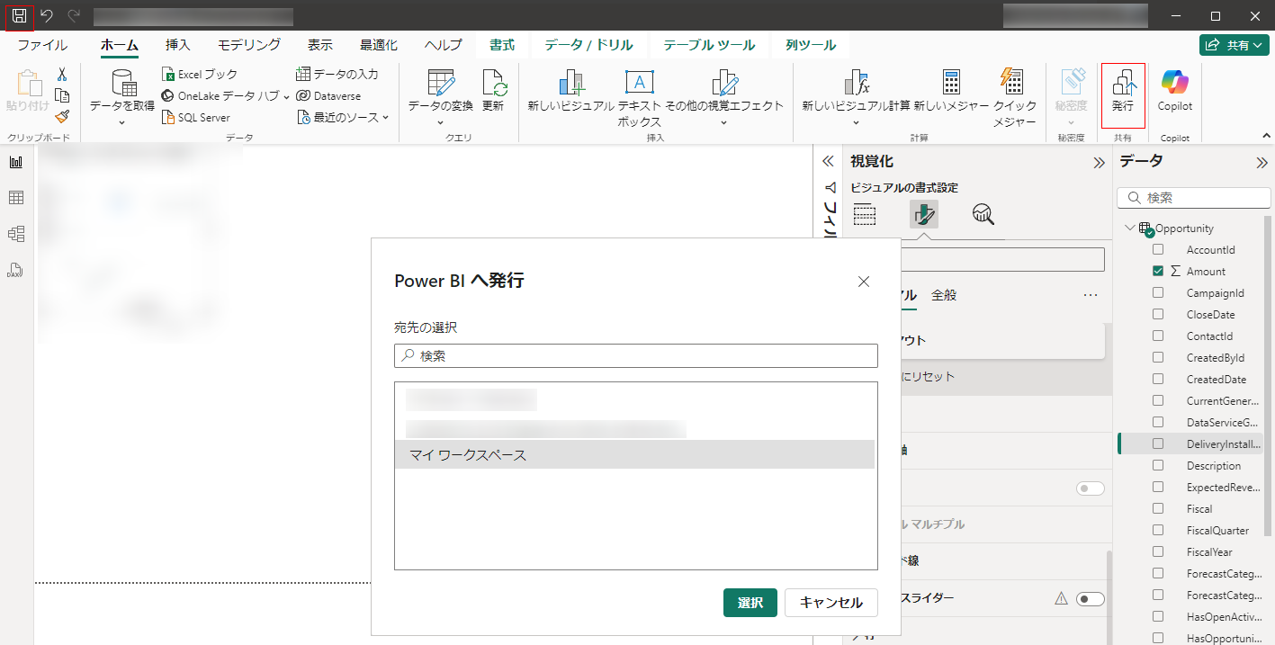Select the format paintbrush icon in 視覚化 pane
The height and width of the screenshot is (645, 1275).
click(x=923, y=214)
